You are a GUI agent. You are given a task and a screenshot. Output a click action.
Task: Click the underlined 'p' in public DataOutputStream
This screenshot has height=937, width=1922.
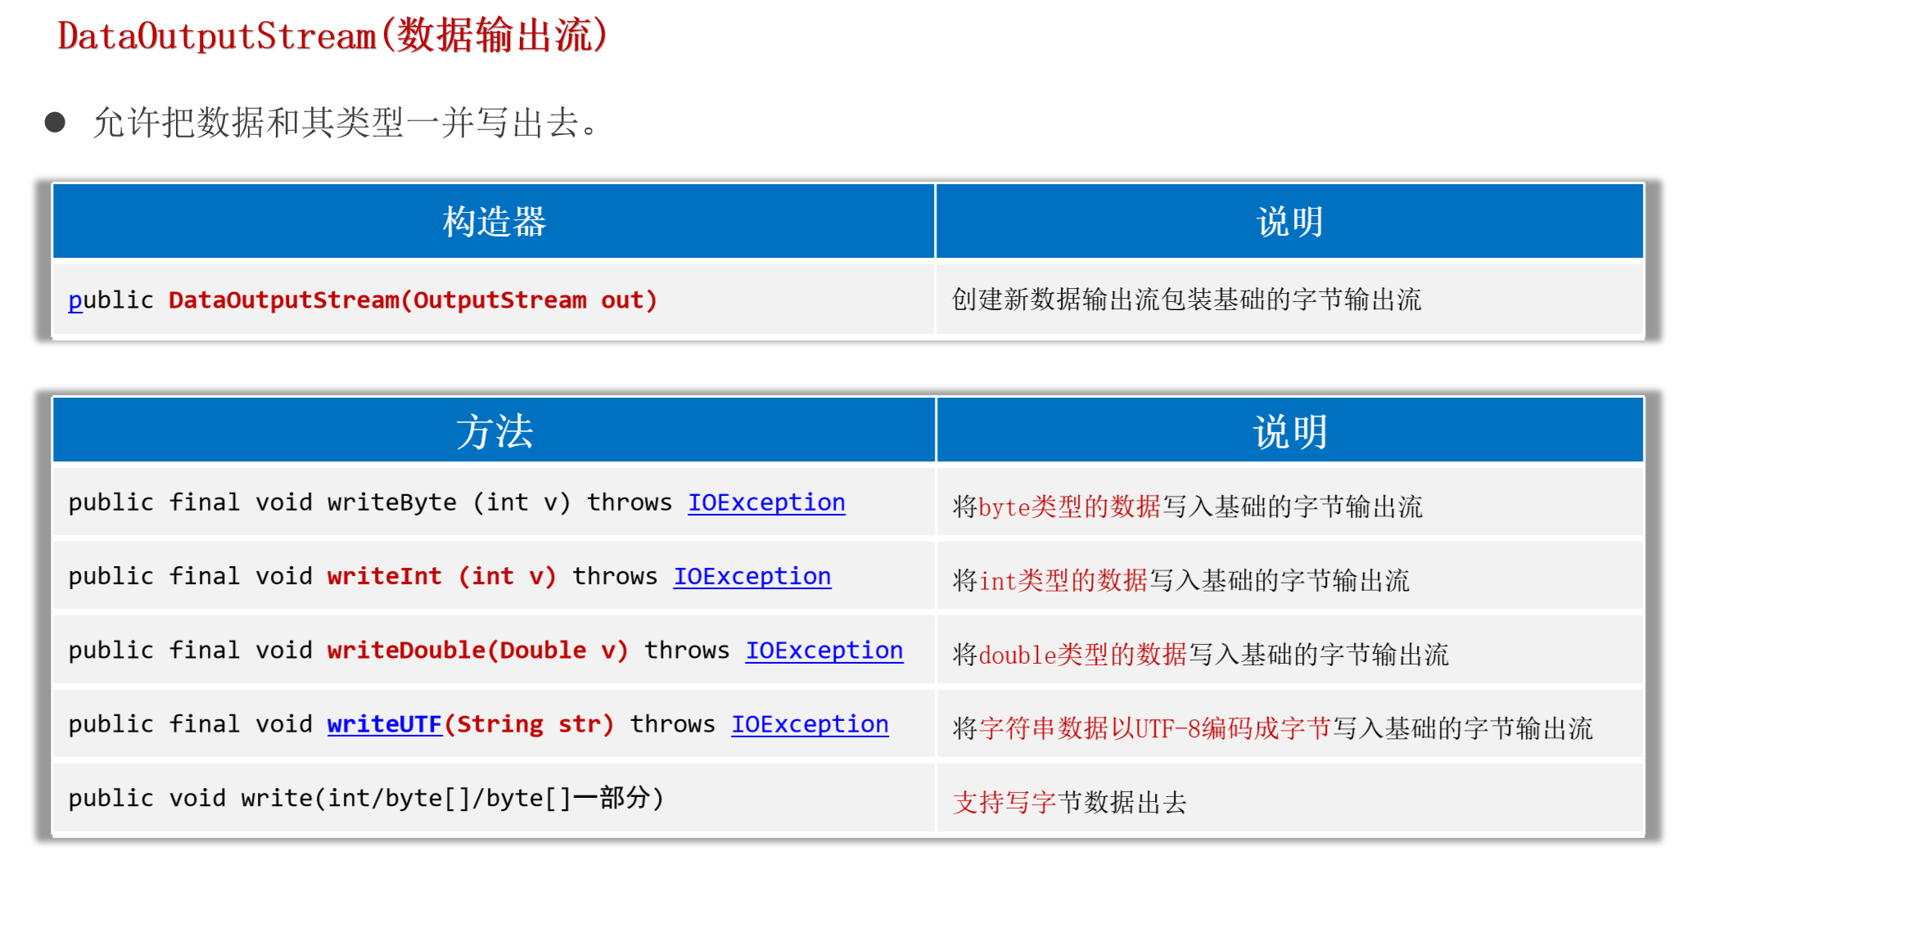pyautogui.click(x=75, y=300)
